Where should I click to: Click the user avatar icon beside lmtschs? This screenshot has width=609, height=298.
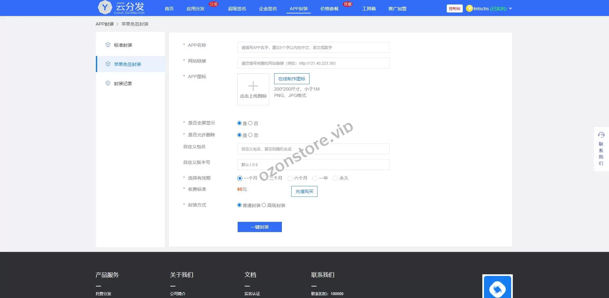(x=469, y=9)
